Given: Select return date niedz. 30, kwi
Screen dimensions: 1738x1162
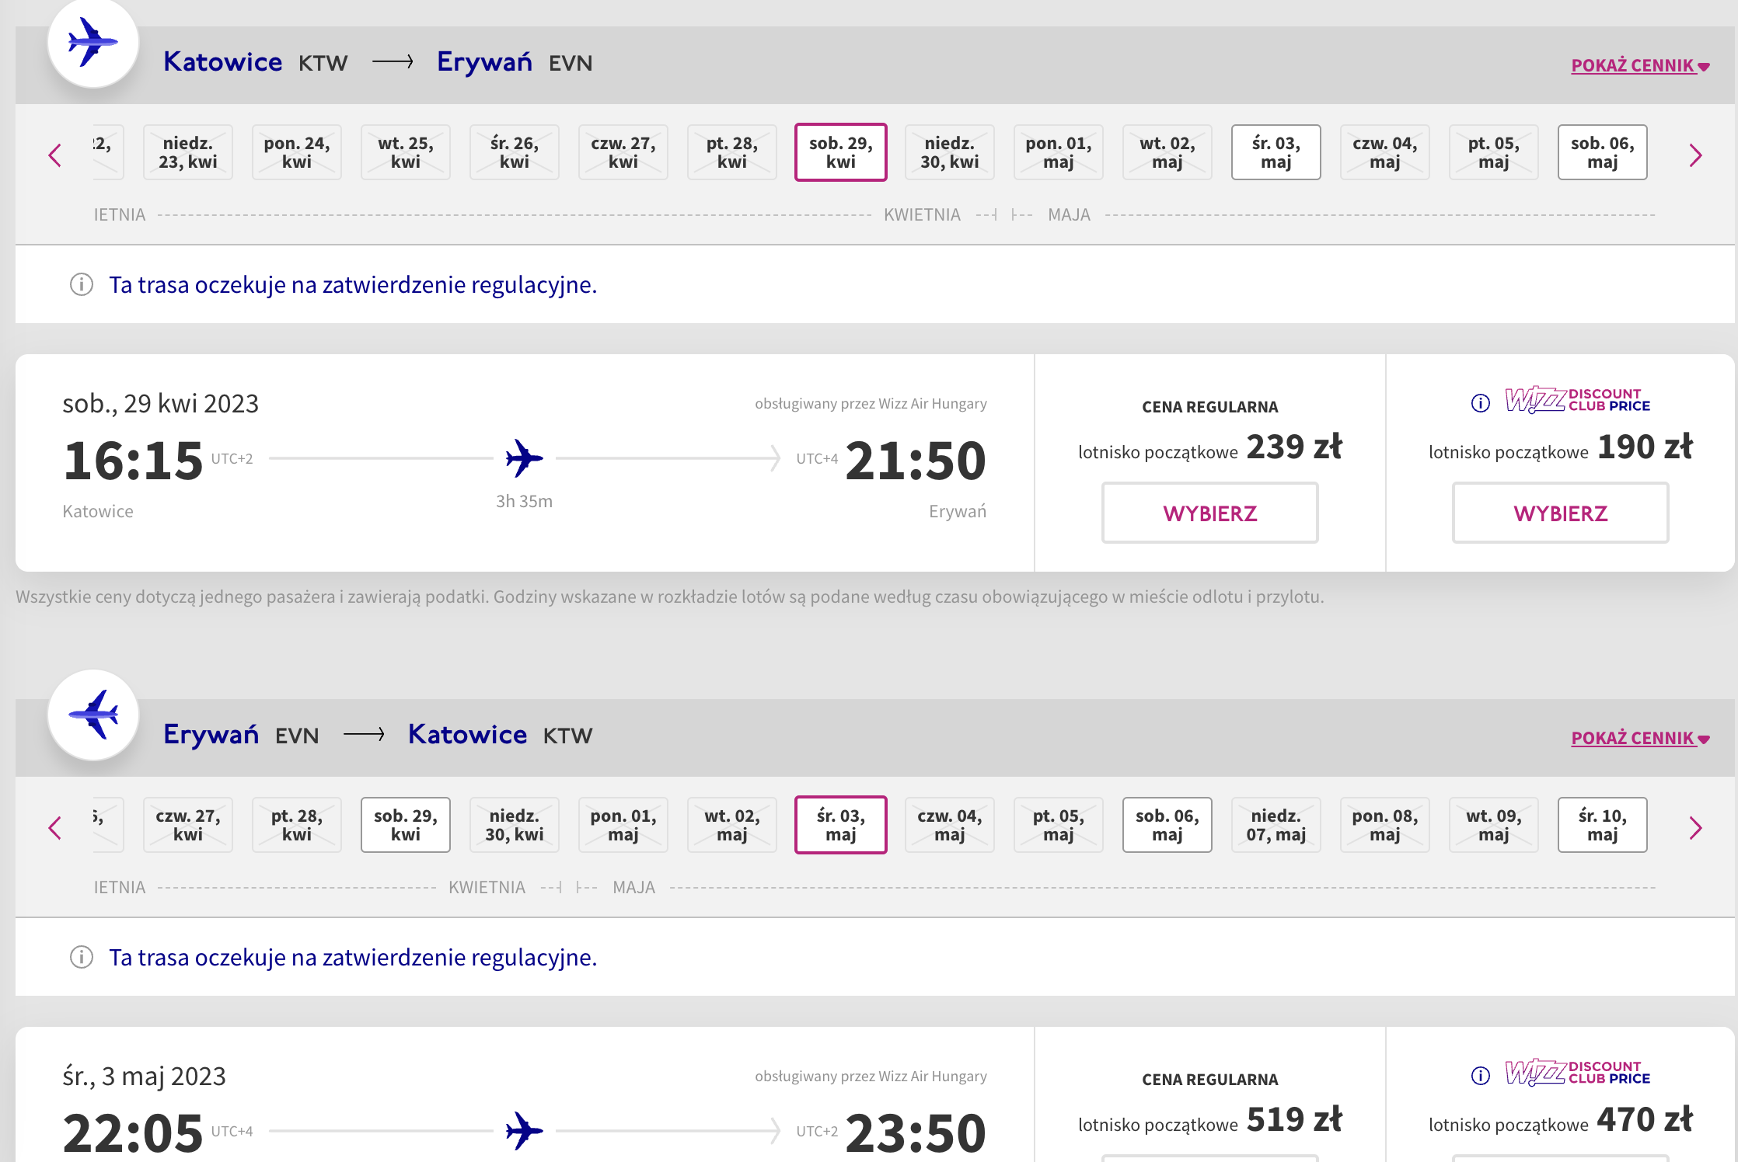Looking at the screenshot, I should 515,825.
